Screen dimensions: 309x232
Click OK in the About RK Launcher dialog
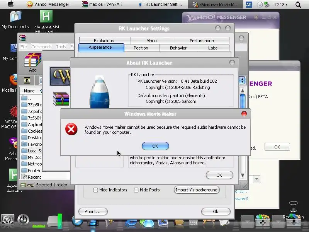pyautogui.click(x=219, y=175)
